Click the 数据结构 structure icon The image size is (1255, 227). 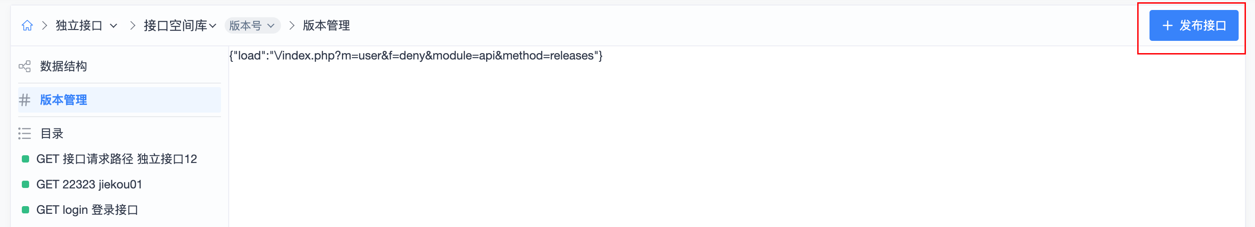coord(25,66)
